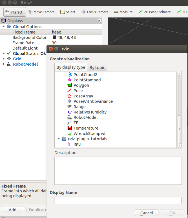Viewport: 188px width, 218px height.
Task: Choose PoseArray display type
Action: point(83,96)
